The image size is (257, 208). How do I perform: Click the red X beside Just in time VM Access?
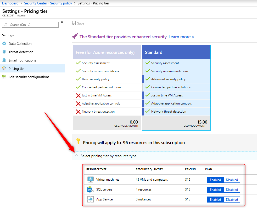pos(78,95)
